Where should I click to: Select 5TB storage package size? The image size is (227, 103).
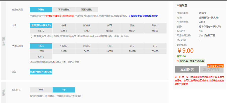click(155, 46)
